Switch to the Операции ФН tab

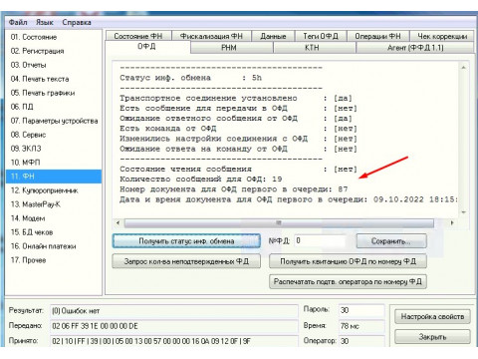[377, 36]
